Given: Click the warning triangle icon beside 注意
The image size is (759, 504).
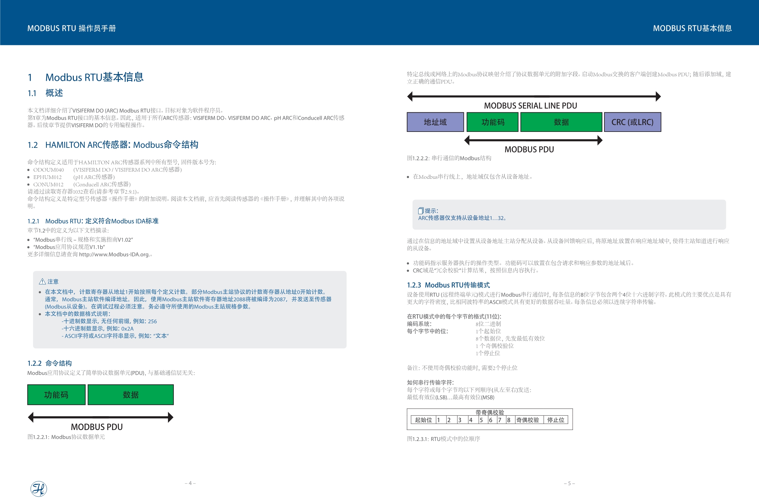Looking at the screenshot, I should click(42, 282).
